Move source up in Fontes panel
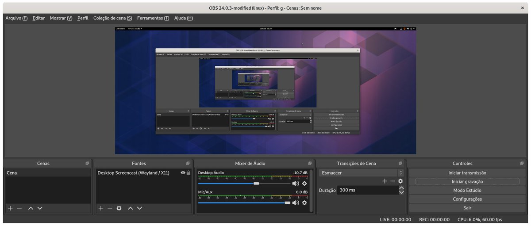This screenshot has height=226, width=531. [130, 208]
